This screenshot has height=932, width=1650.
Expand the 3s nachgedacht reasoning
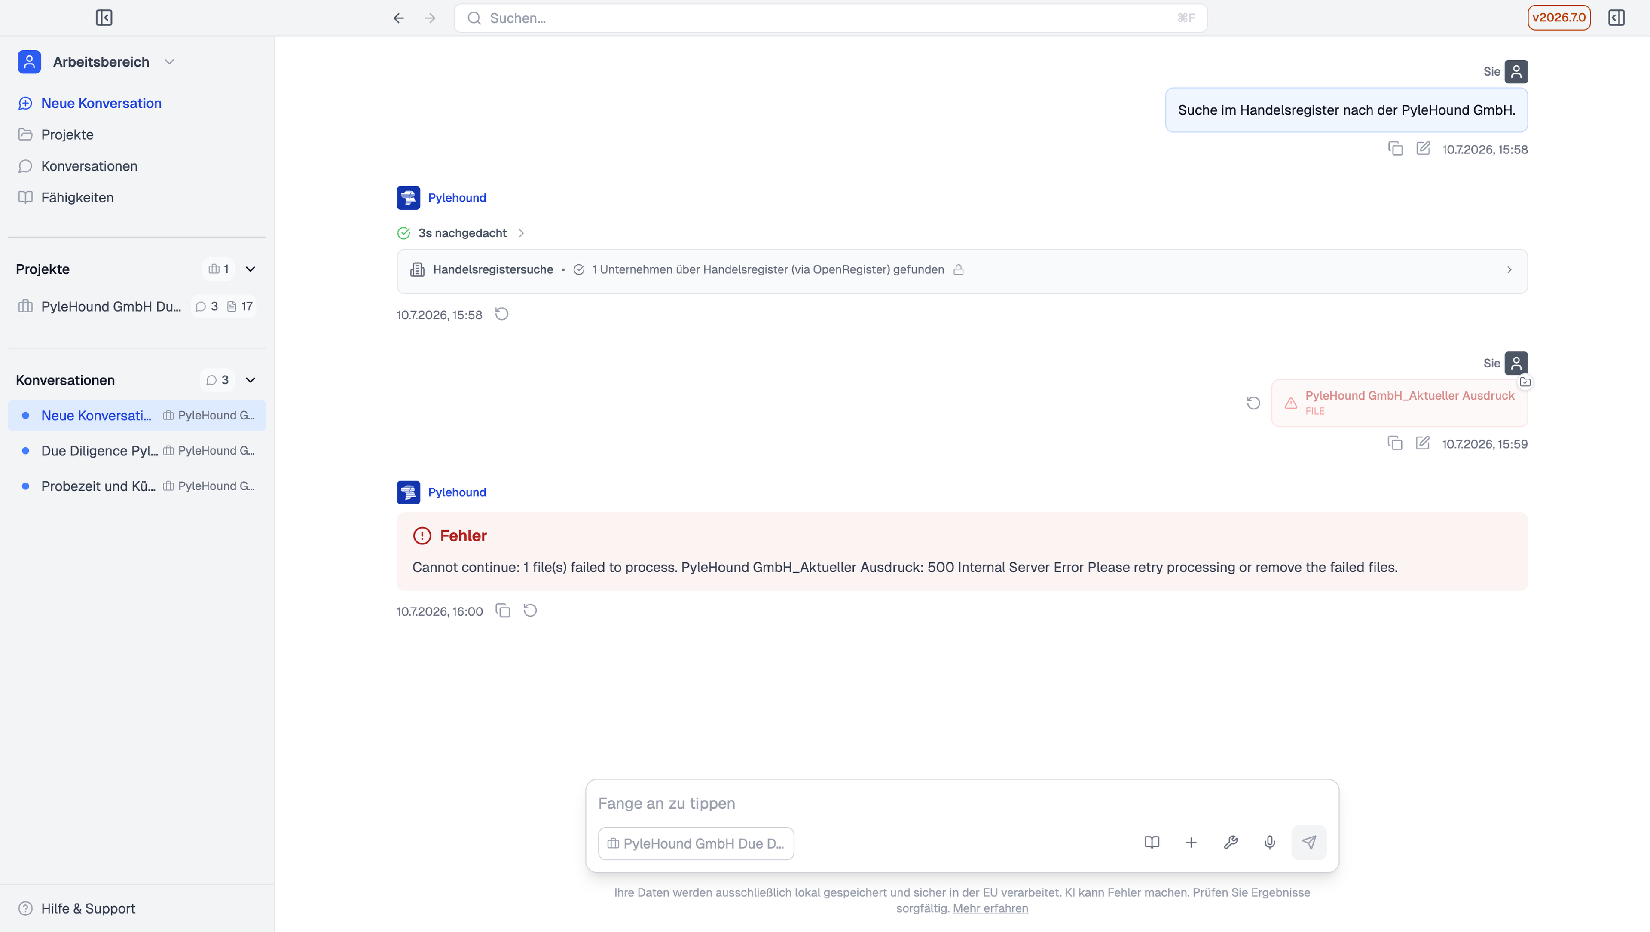pyautogui.click(x=461, y=233)
